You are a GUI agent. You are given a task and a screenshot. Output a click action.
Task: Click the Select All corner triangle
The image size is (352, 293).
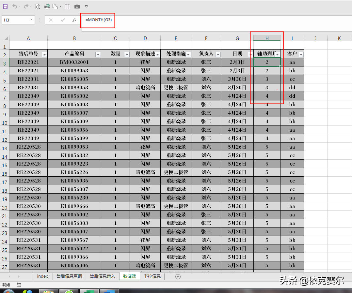coord(6,38)
